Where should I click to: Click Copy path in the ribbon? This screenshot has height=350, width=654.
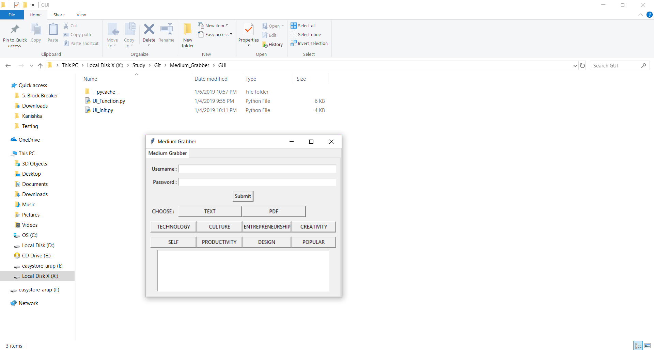coord(77,35)
